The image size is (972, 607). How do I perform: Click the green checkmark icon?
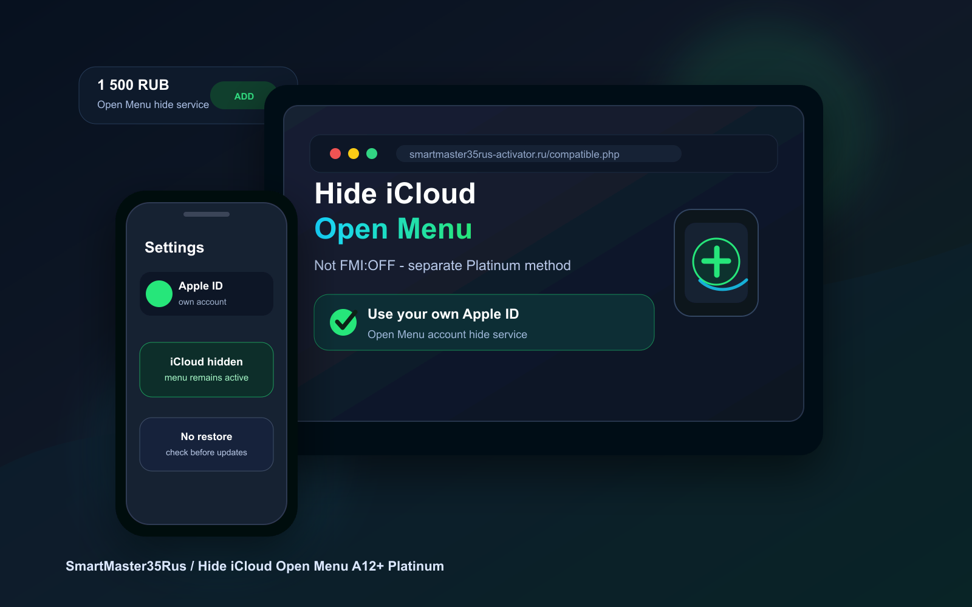343,322
